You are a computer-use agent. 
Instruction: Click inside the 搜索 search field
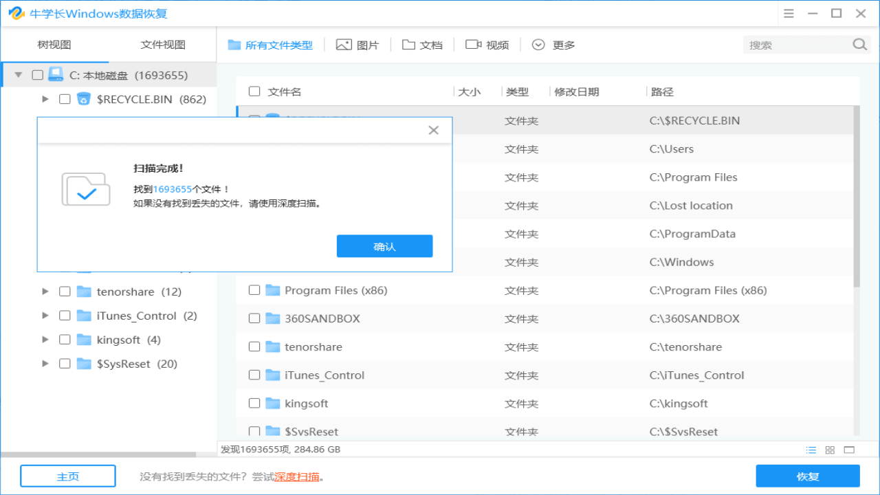click(791, 43)
